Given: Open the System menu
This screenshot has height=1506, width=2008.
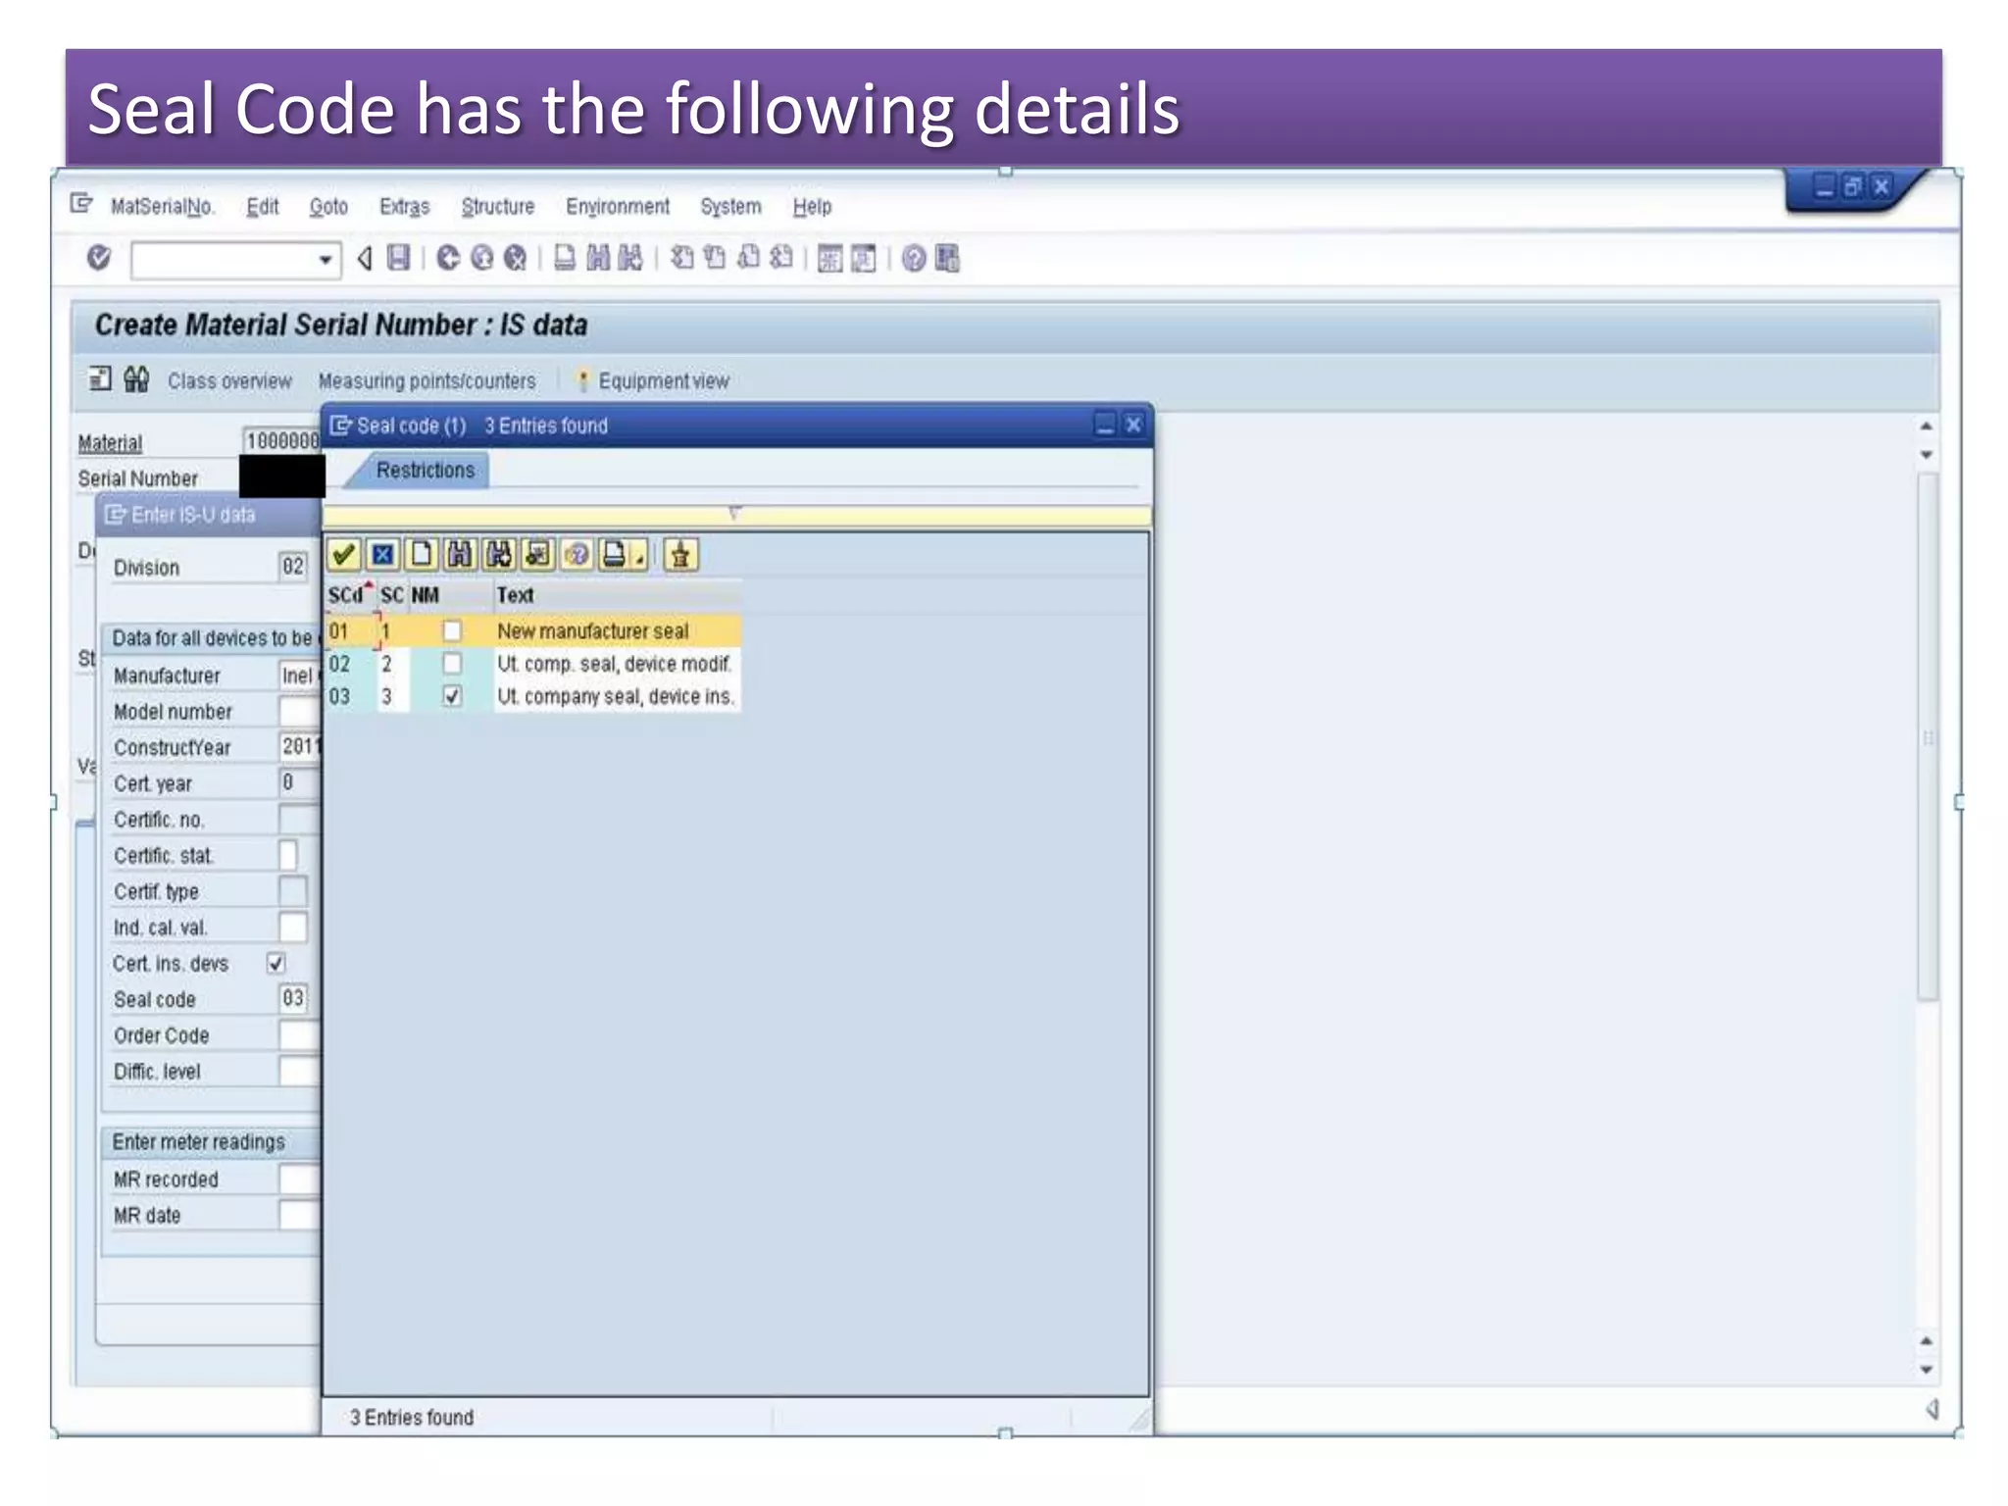Looking at the screenshot, I should coord(730,206).
